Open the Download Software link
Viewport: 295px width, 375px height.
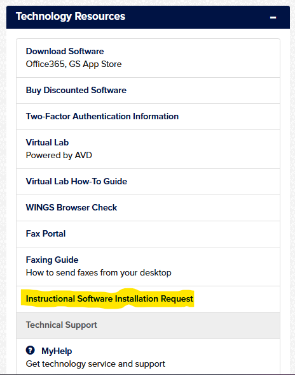coord(65,51)
